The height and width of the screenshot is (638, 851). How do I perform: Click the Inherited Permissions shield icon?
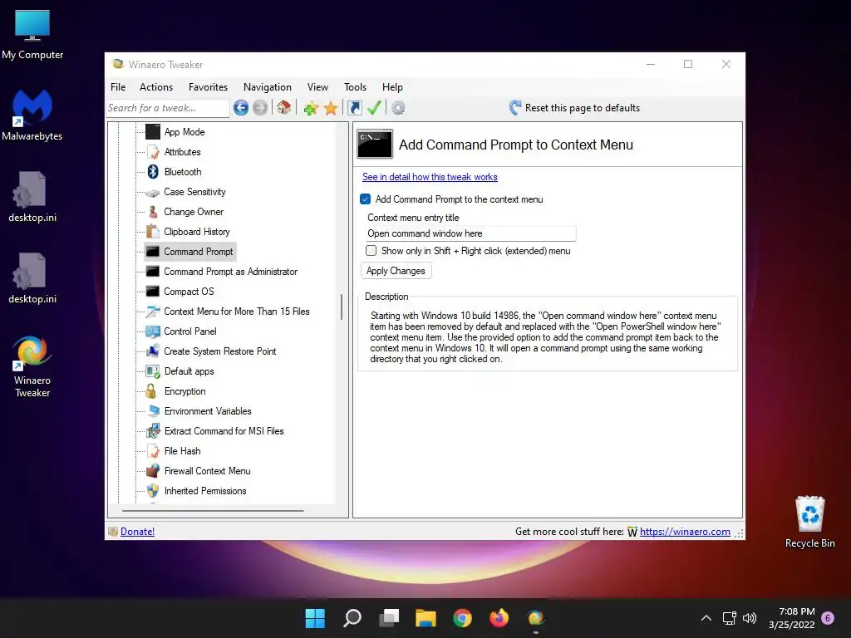click(153, 491)
